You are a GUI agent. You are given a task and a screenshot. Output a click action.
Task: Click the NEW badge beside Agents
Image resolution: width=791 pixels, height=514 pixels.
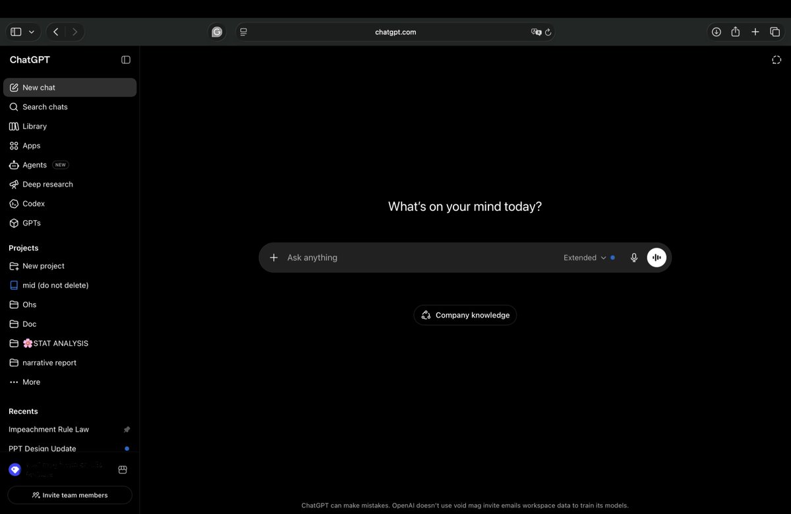61,165
